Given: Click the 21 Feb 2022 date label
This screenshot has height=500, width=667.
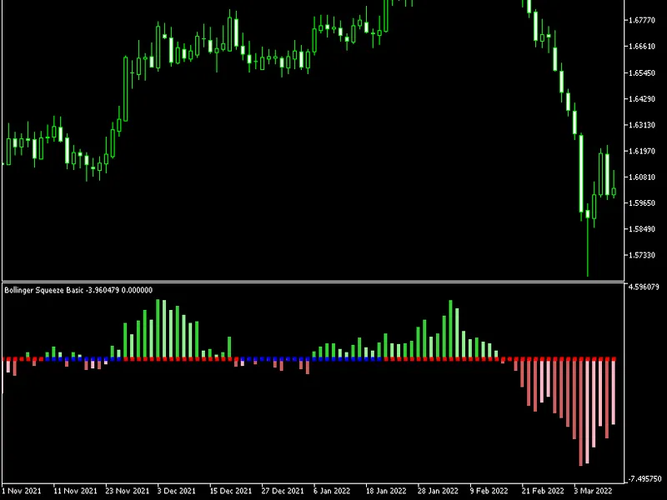Looking at the screenshot, I should 543,491.
